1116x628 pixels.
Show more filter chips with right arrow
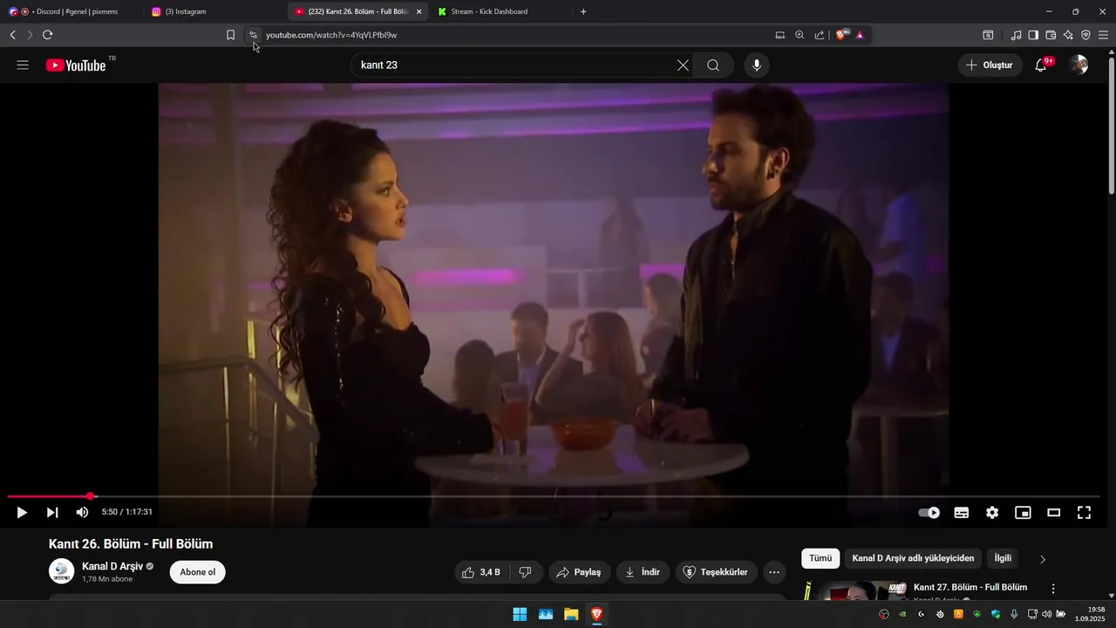pos(1043,559)
